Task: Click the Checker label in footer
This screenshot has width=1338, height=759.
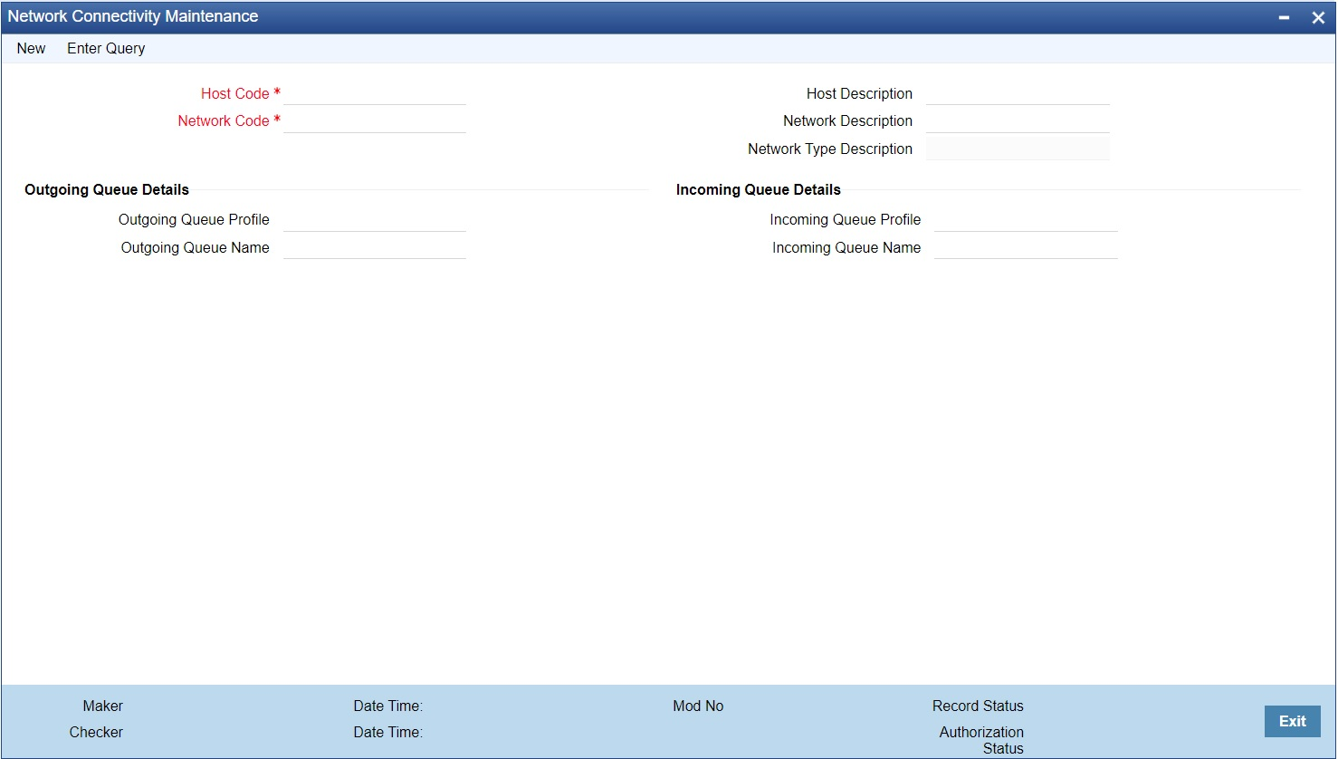Action: click(96, 732)
